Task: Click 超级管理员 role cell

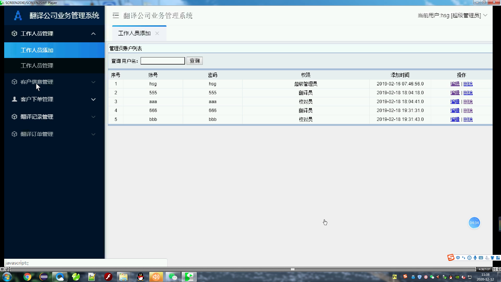Action: point(306,84)
